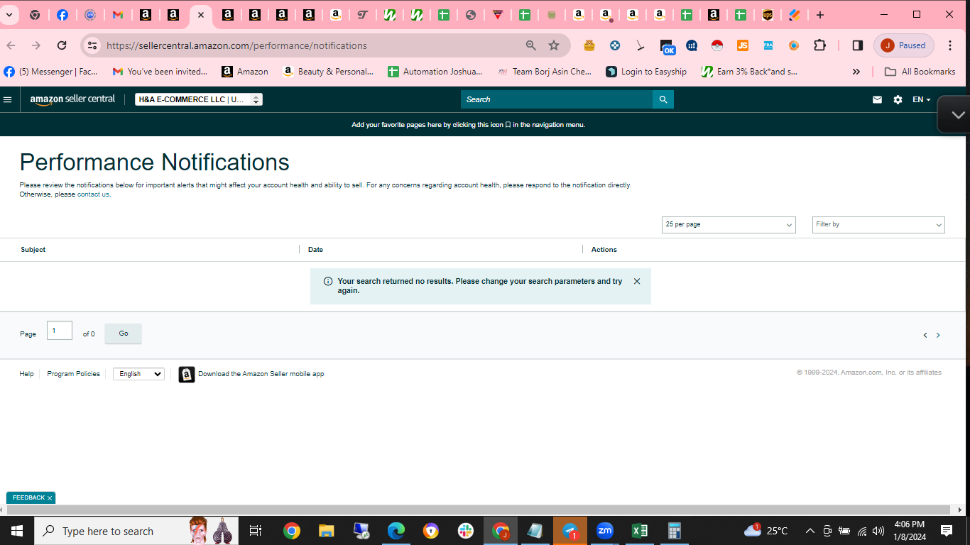Open the Seller Central hamburger navigation menu
970x545 pixels.
click(x=8, y=99)
